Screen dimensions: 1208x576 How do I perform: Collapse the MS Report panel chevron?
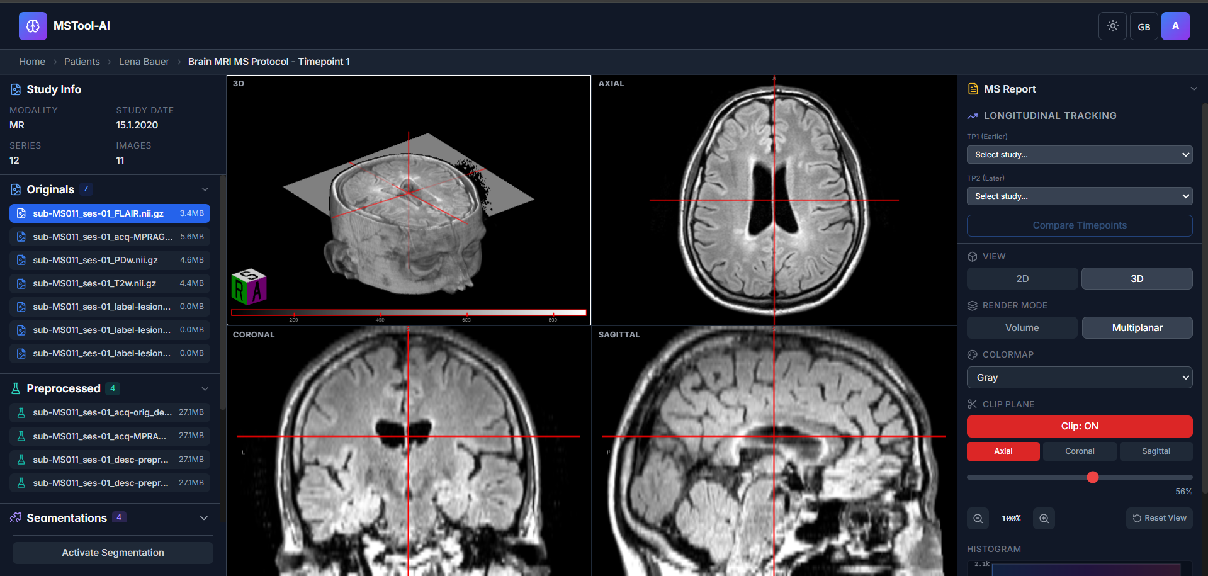(x=1194, y=89)
